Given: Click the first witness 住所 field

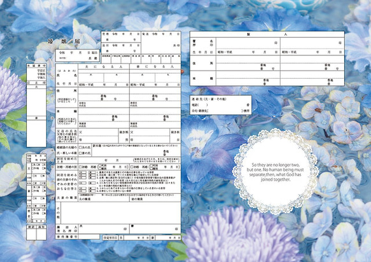Looking at the screenshot, I should [248, 63].
